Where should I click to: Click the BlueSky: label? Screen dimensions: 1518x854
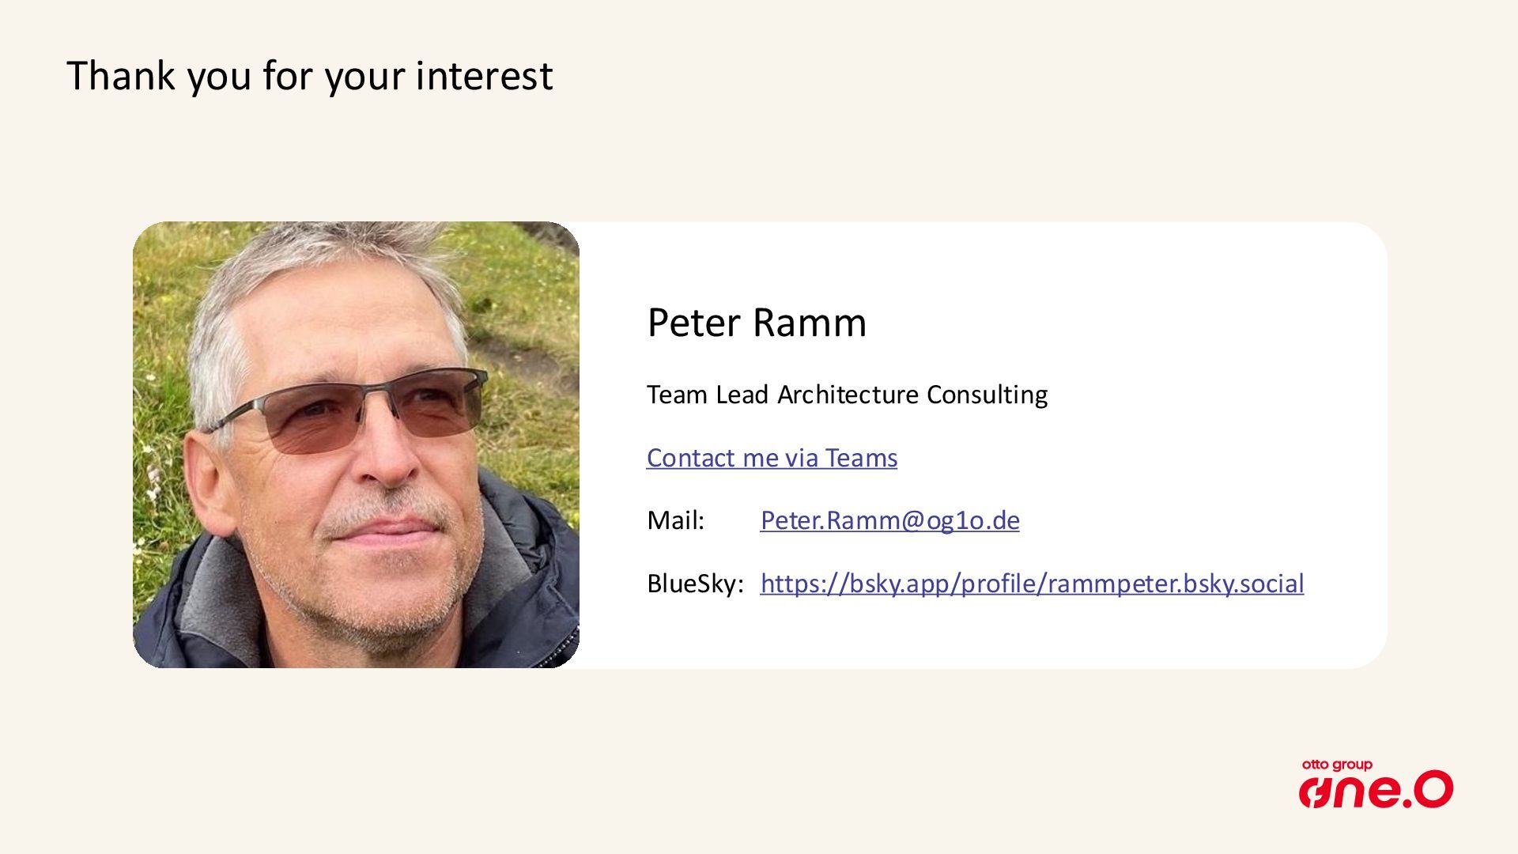(695, 584)
